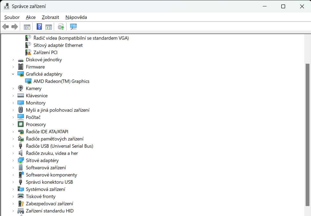Screen dimensions: 311x216
Task: Select 'Řadiče zvuku, videa a her' label
Action: (52, 153)
